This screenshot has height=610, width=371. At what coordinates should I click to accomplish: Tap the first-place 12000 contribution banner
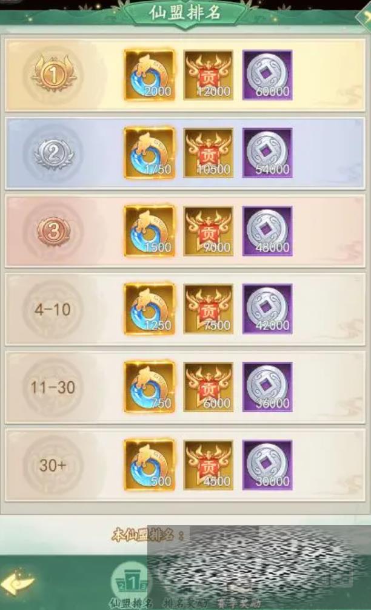coord(209,75)
